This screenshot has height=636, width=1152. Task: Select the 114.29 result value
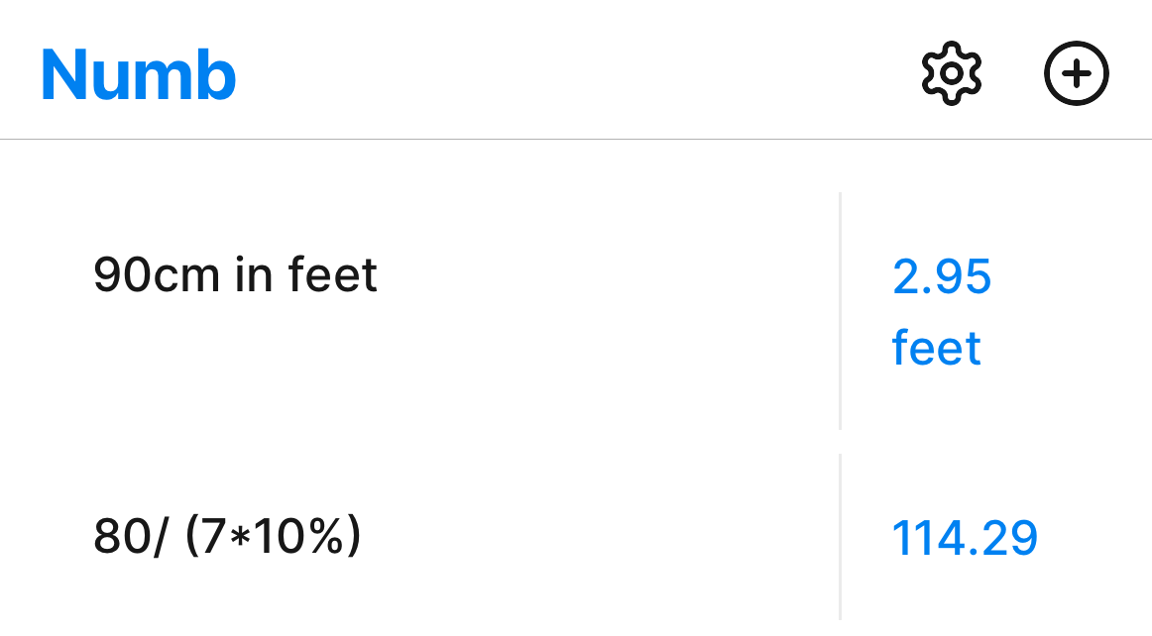click(x=964, y=539)
